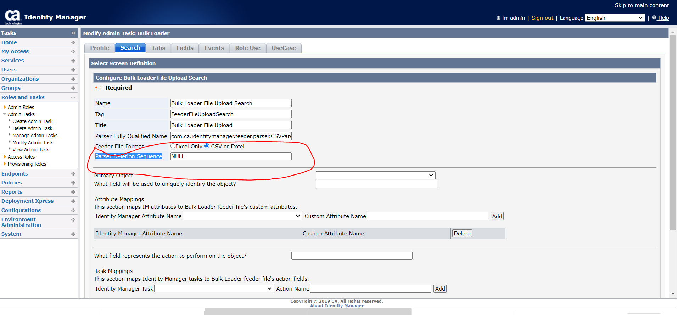Collapse the Admin Tasks tree node

pyautogui.click(x=5, y=114)
